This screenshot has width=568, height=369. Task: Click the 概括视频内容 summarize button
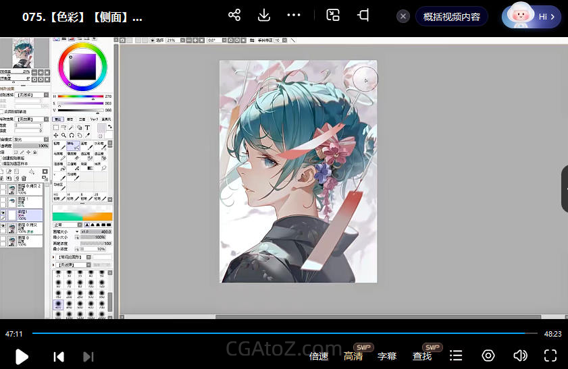pos(452,17)
